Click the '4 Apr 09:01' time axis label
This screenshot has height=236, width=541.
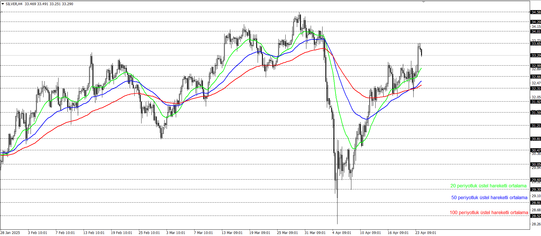(342, 233)
